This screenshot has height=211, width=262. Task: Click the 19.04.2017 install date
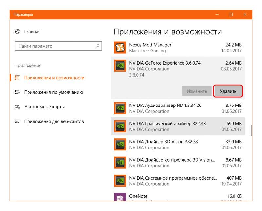pyautogui.click(x=232, y=184)
